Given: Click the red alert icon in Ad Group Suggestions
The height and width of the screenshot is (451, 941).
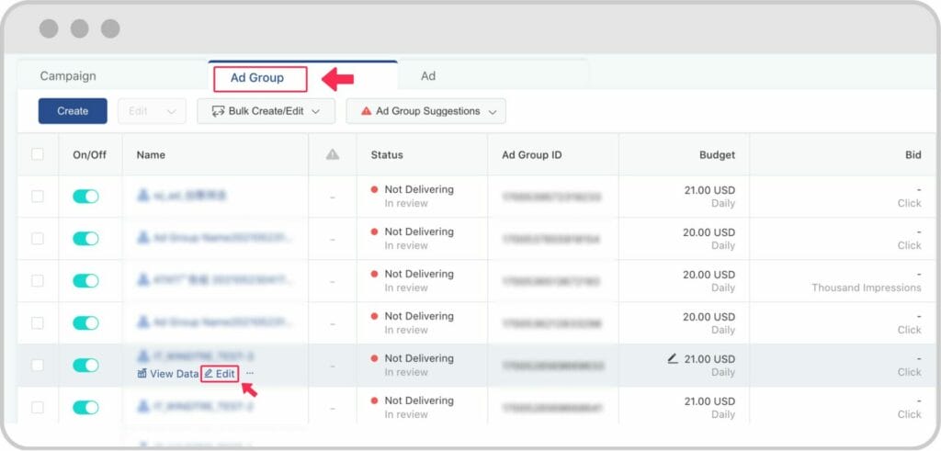Looking at the screenshot, I should (366, 111).
